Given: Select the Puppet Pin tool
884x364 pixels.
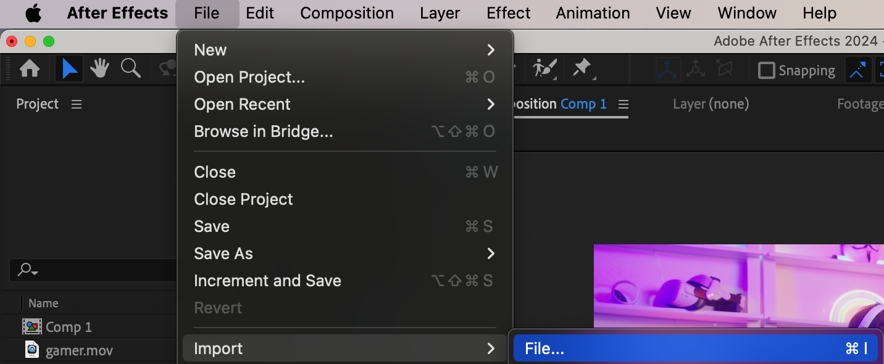Looking at the screenshot, I should click(582, 69).
